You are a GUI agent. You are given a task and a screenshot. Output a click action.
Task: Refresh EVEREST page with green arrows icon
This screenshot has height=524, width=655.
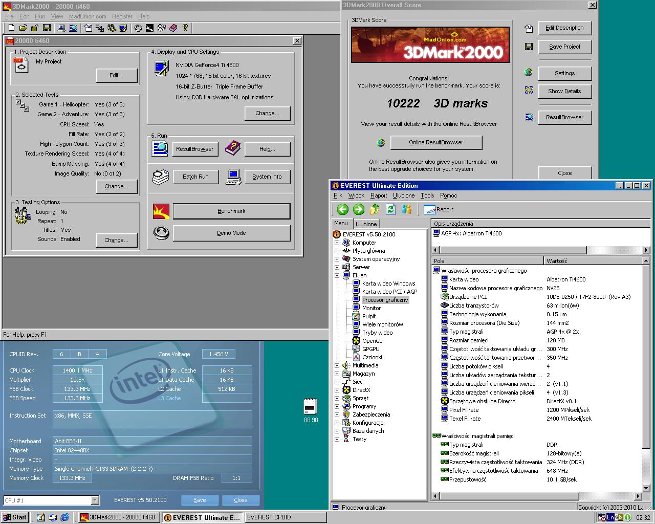pyautogui.click(x=390, y=209)
